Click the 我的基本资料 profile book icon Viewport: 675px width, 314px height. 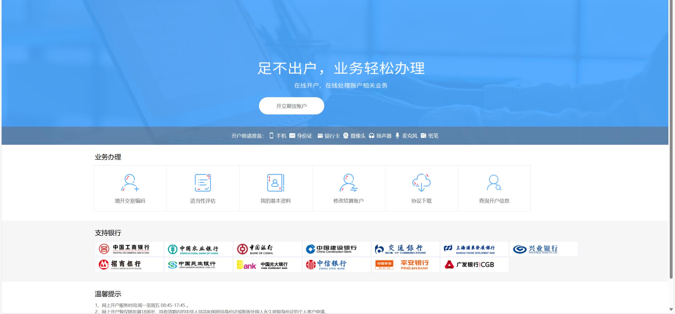[x=276, y=183]
